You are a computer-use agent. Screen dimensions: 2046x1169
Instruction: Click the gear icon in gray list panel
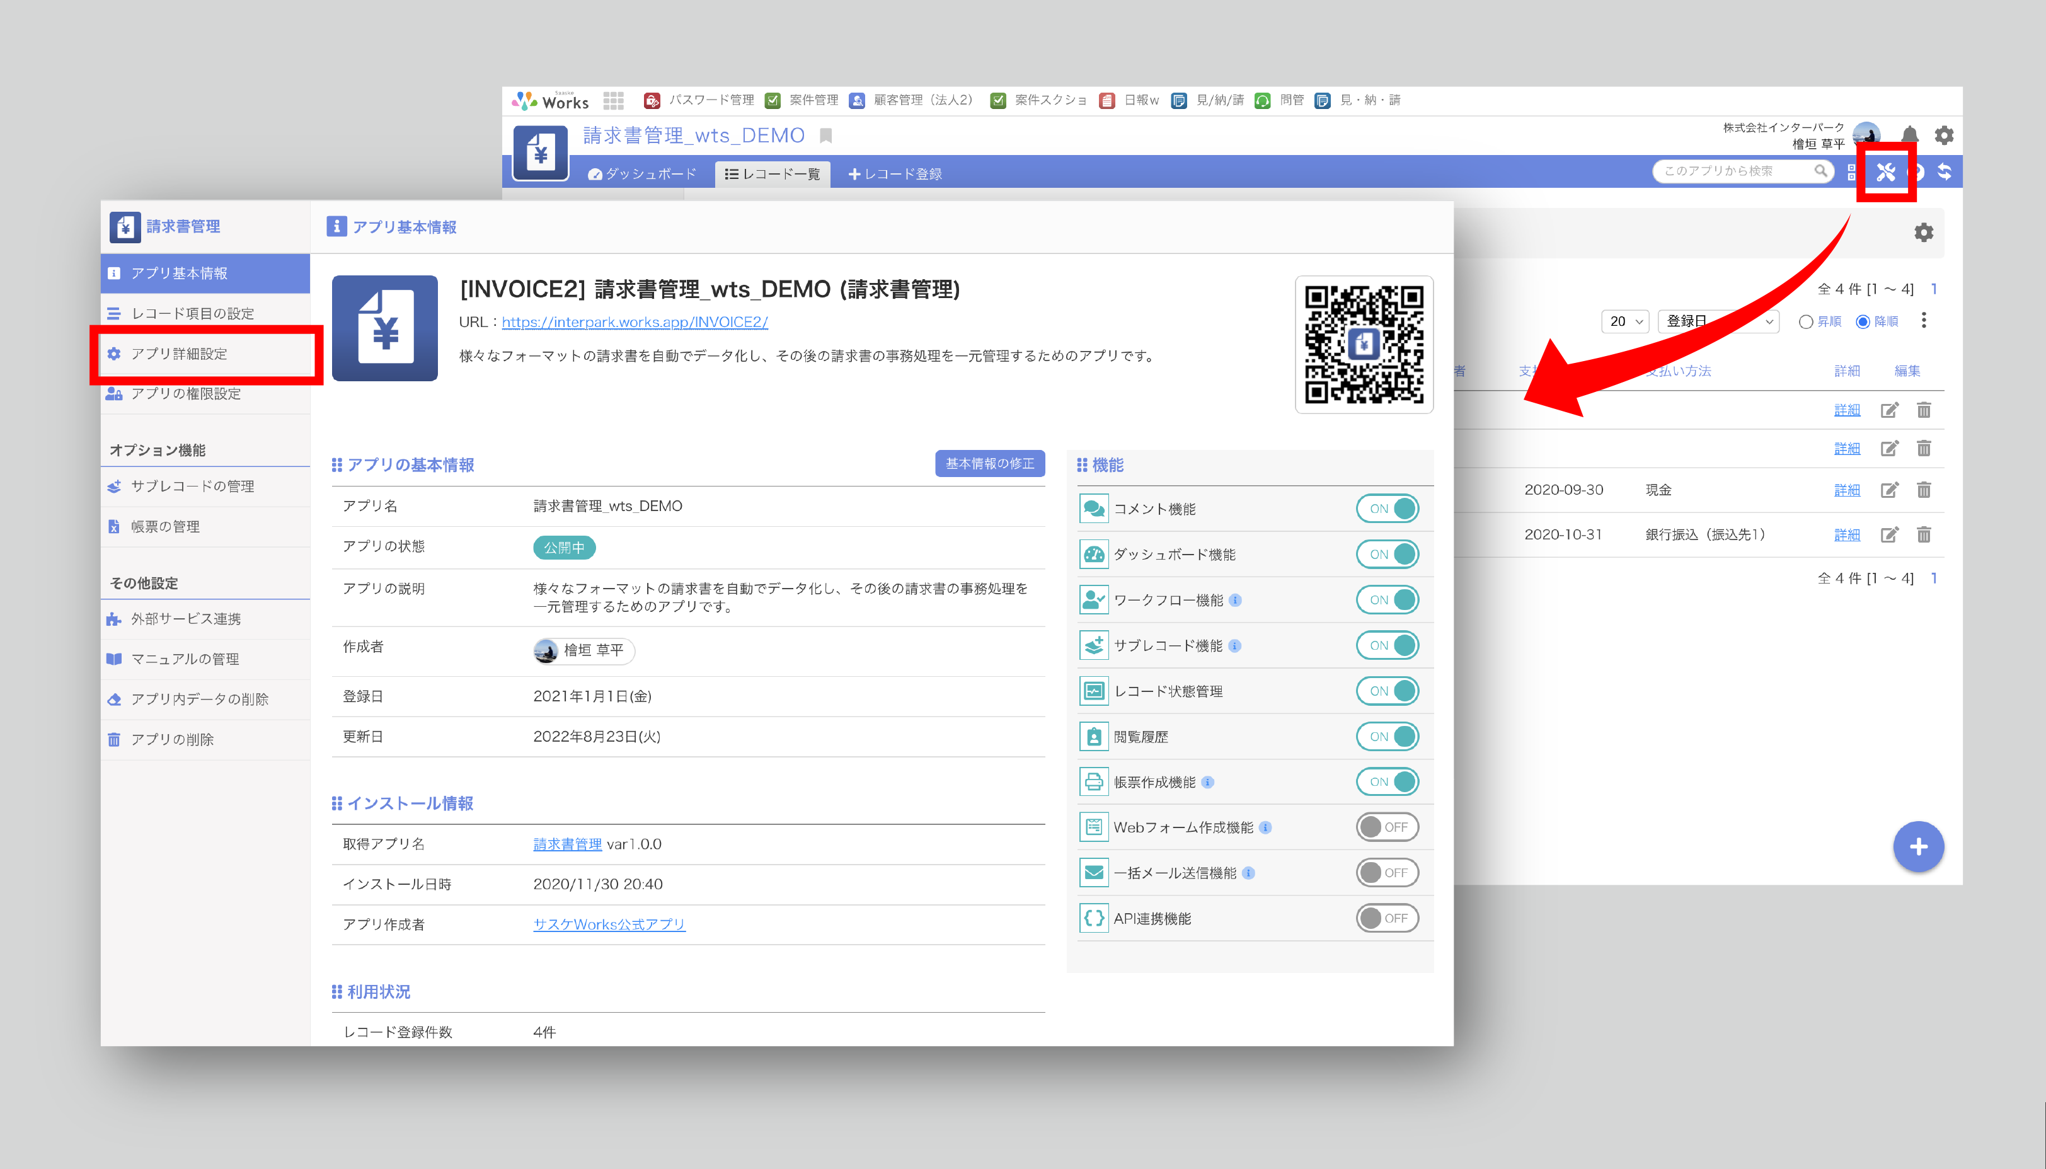[x=1924, y=233]
